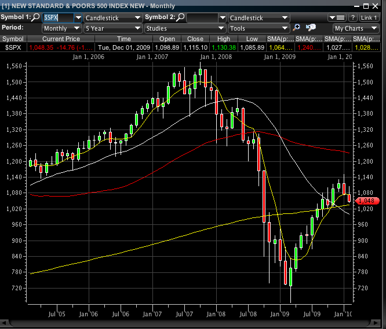Click the zoom-in magnifier icon
The width and height of the screenshot is (386, 329).
297,28
